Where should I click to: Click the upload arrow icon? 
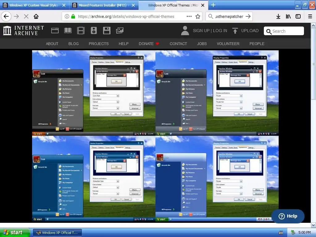tap(235, 31)
